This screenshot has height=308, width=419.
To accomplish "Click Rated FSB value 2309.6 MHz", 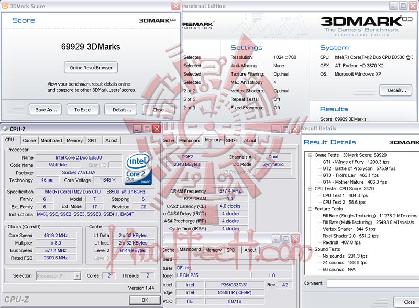I will pos(56,258).
